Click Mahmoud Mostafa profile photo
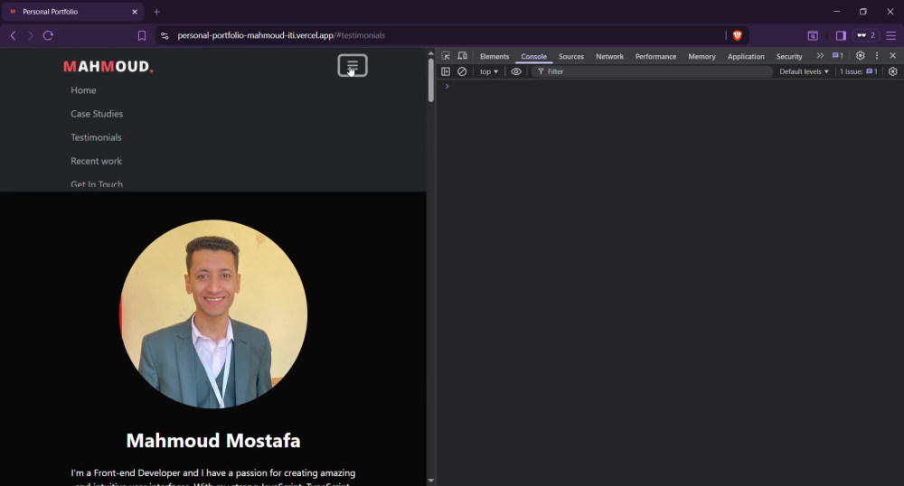This screenshot has height=486, width=904. (213, 313)
